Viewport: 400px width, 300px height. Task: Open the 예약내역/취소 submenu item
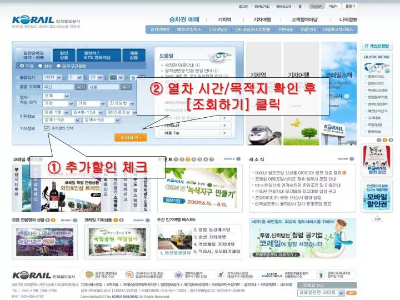(189, 29)
